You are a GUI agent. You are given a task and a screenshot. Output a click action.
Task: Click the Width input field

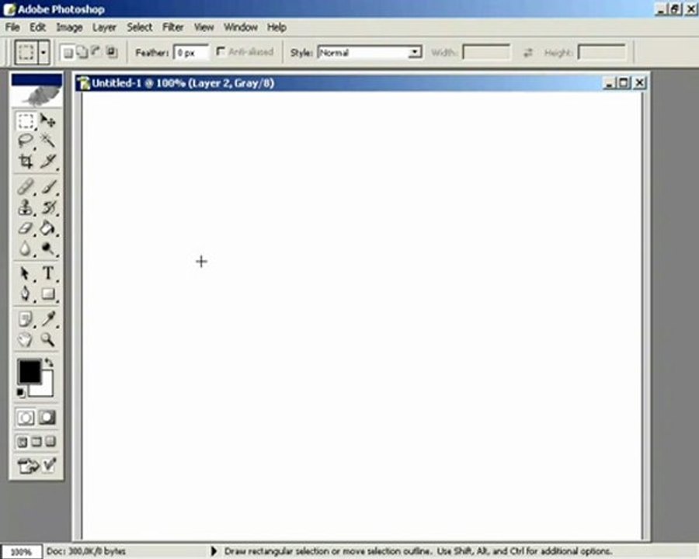click(486, 53)
